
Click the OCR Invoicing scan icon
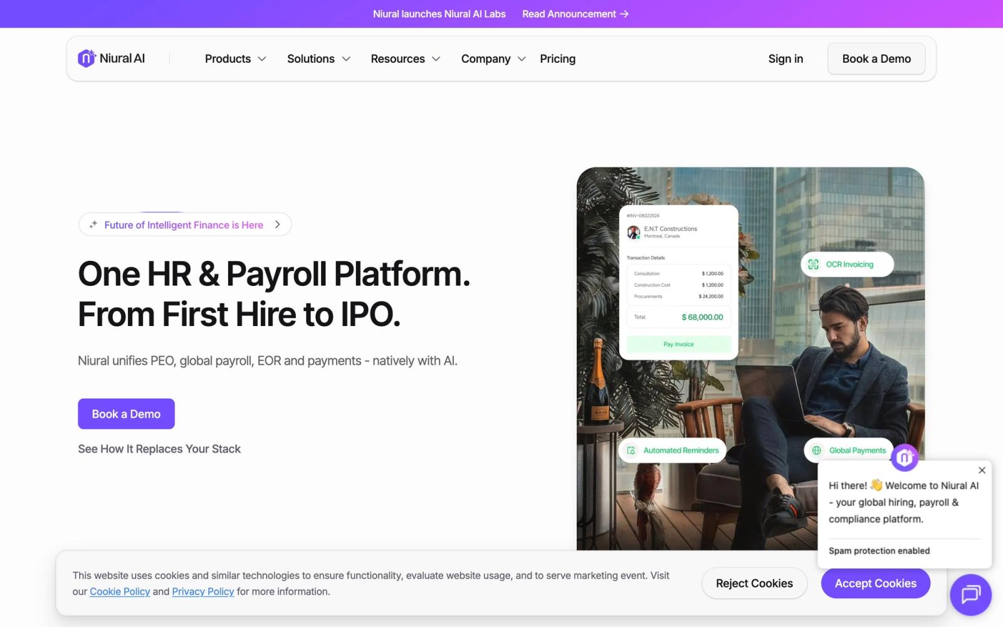tap(813, 264)
